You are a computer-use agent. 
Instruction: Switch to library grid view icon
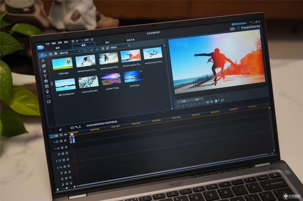[103, 48]
